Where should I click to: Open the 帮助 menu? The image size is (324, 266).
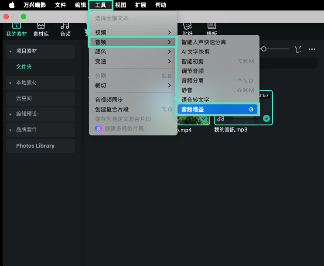coord(160,5)
